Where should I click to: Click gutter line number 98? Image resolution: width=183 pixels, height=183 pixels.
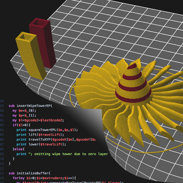pos(2,101)
